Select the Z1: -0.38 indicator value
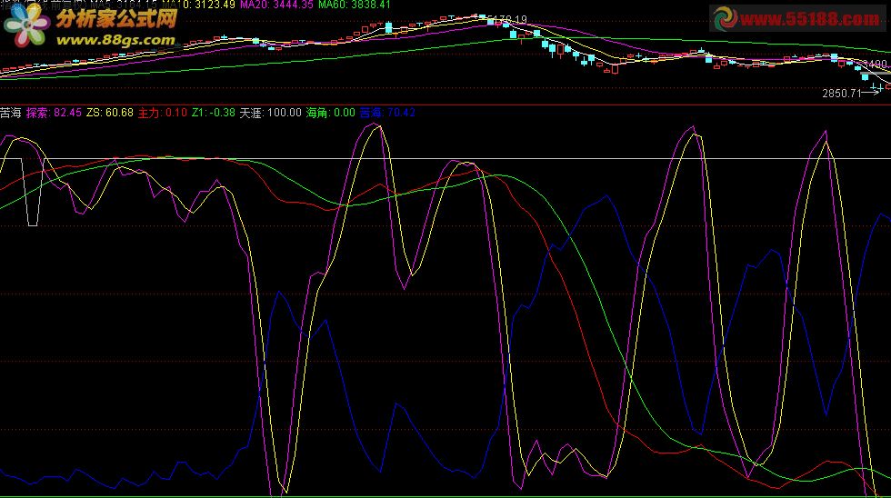Viewport: 891px width, 498px height. tap(213, 113)
